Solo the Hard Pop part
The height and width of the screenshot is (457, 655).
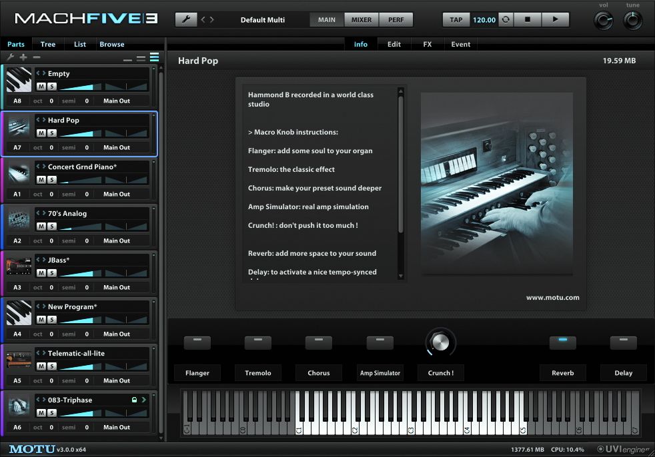(x=52, y=133)
